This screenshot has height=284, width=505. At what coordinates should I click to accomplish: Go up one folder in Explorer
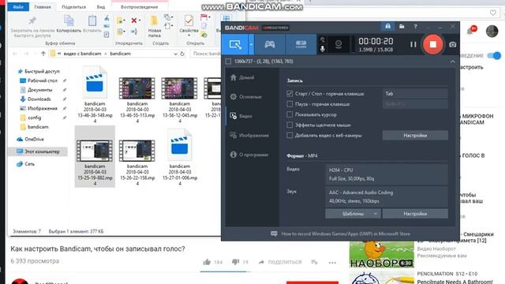coord(43,54)
